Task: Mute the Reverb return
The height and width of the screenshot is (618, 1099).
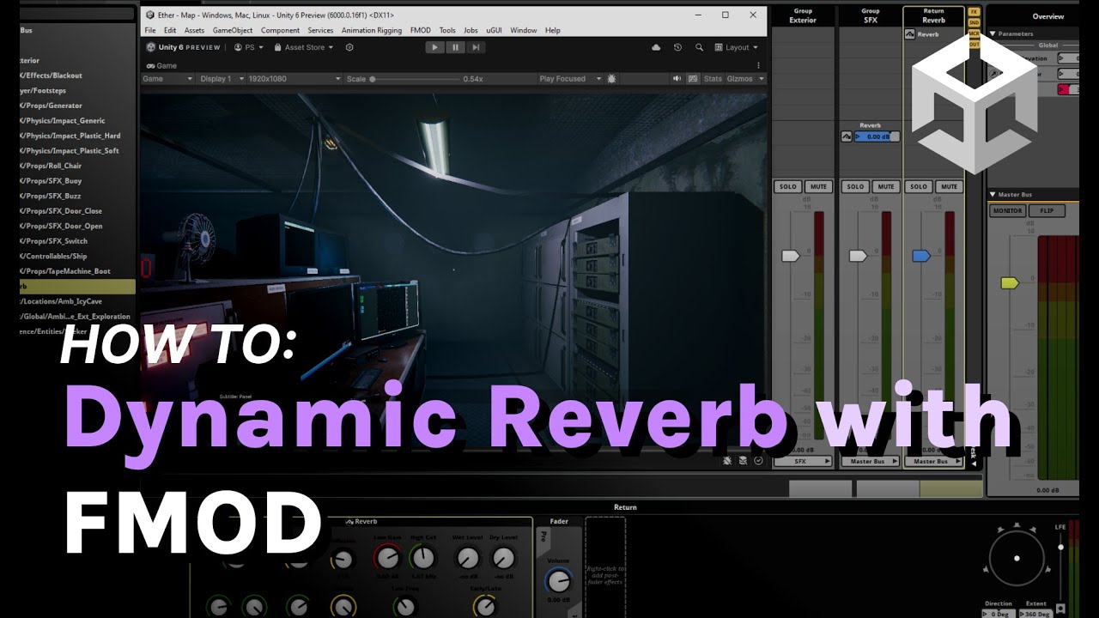Action: click(949, 186)
